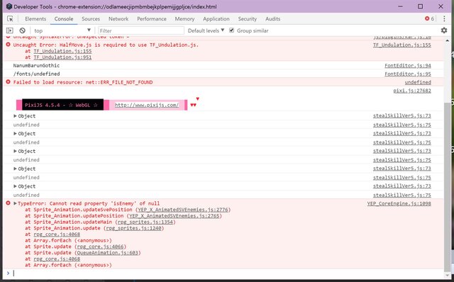This screenshot has width=454, height=282.
Task: Click error icon beside Failed to load resource
Action: pos(8,82)
